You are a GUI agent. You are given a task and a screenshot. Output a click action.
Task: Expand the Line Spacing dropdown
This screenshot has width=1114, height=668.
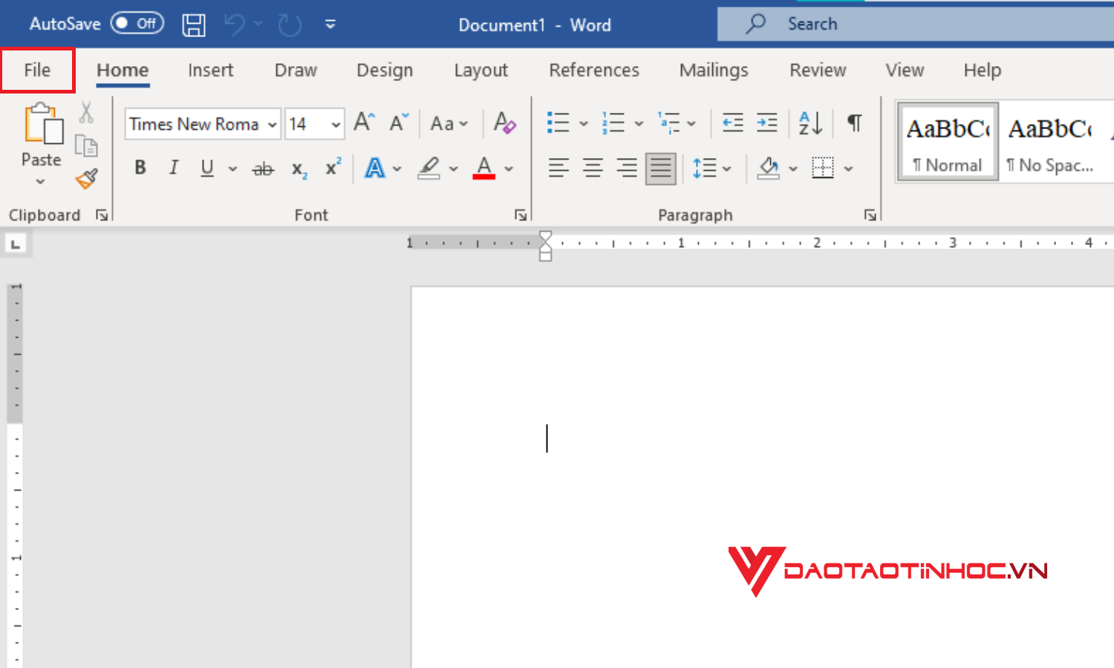pyautogui.click(x=726, y=169)
